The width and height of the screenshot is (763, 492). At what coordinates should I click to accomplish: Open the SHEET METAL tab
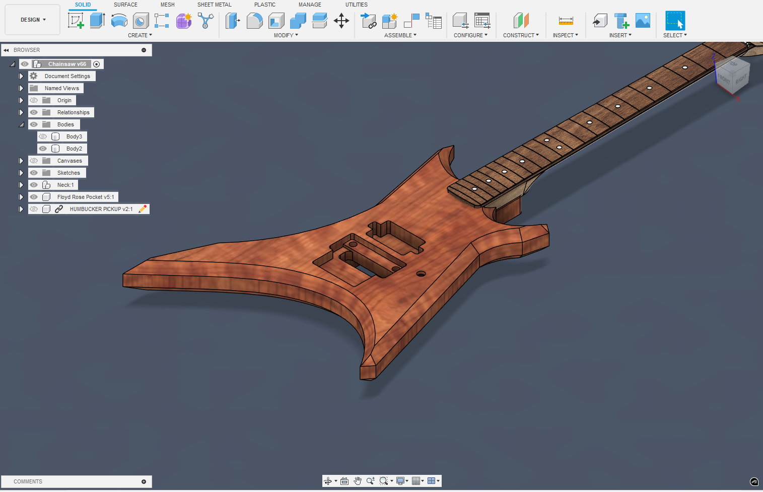pos(214,5)
